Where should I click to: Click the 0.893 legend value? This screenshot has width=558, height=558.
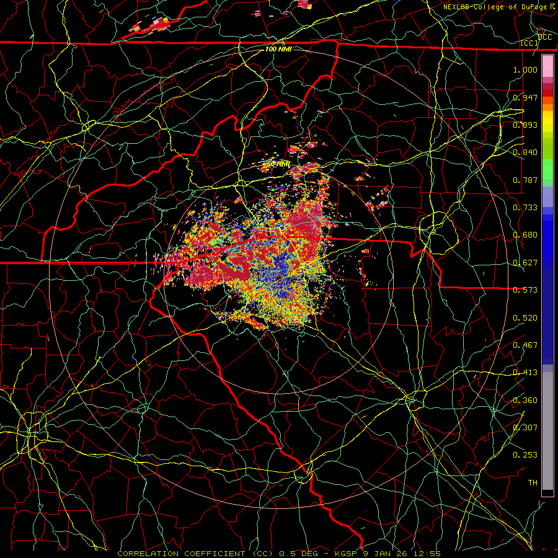[525, 125]
